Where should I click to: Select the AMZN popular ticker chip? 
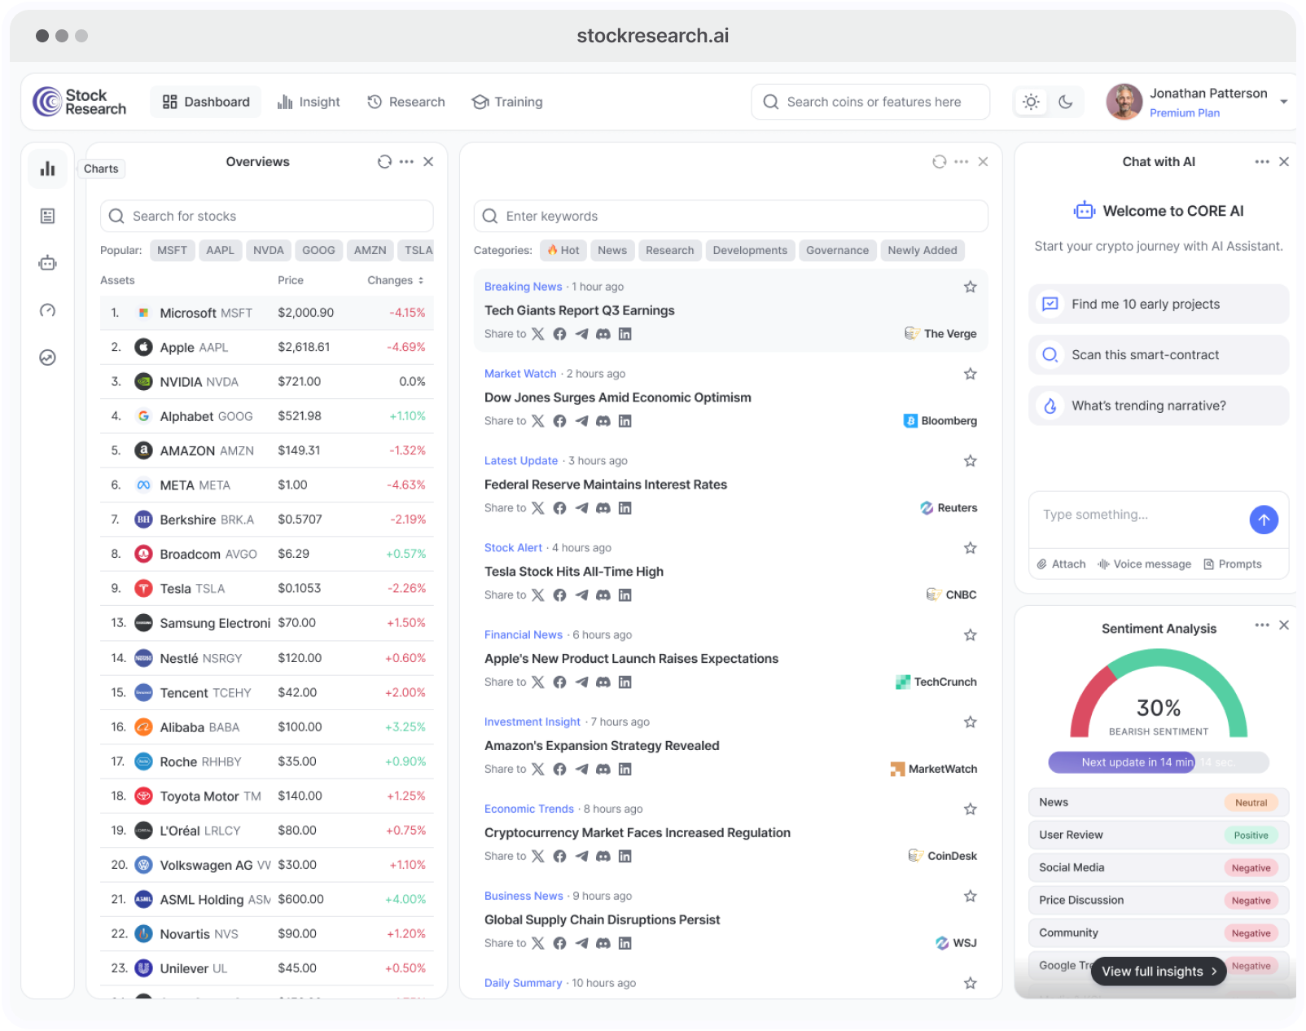pos(370,251)
